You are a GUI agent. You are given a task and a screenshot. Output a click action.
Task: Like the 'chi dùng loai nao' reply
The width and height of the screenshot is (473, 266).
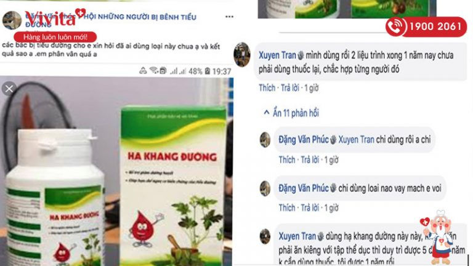click(287, 208)
